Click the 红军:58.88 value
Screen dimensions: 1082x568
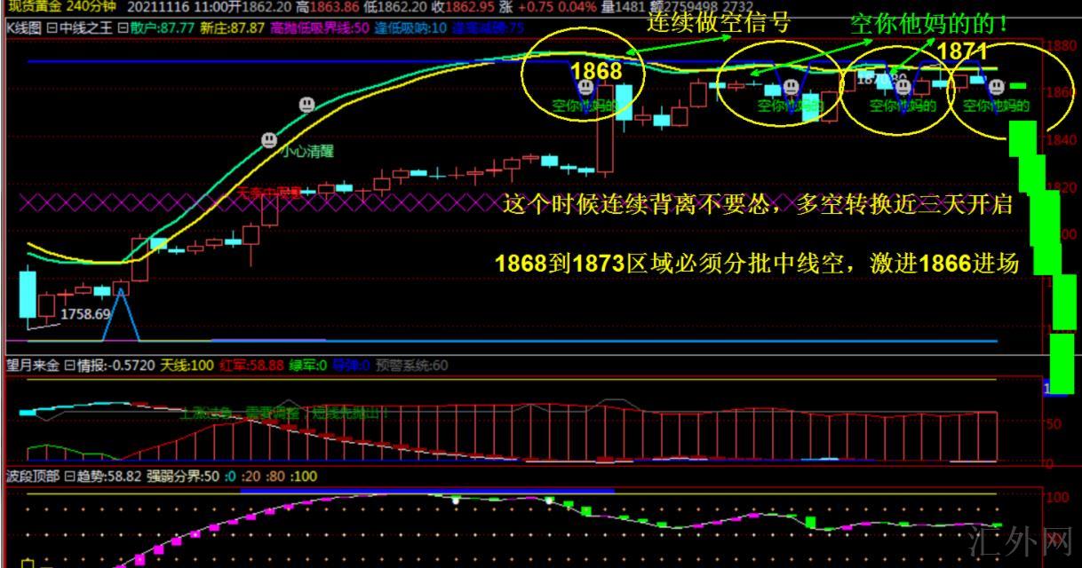coord(251,365)
